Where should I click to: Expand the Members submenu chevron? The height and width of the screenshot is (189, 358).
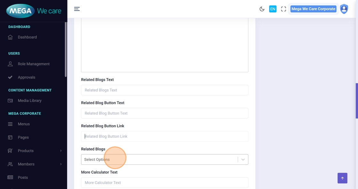[61, 164]
